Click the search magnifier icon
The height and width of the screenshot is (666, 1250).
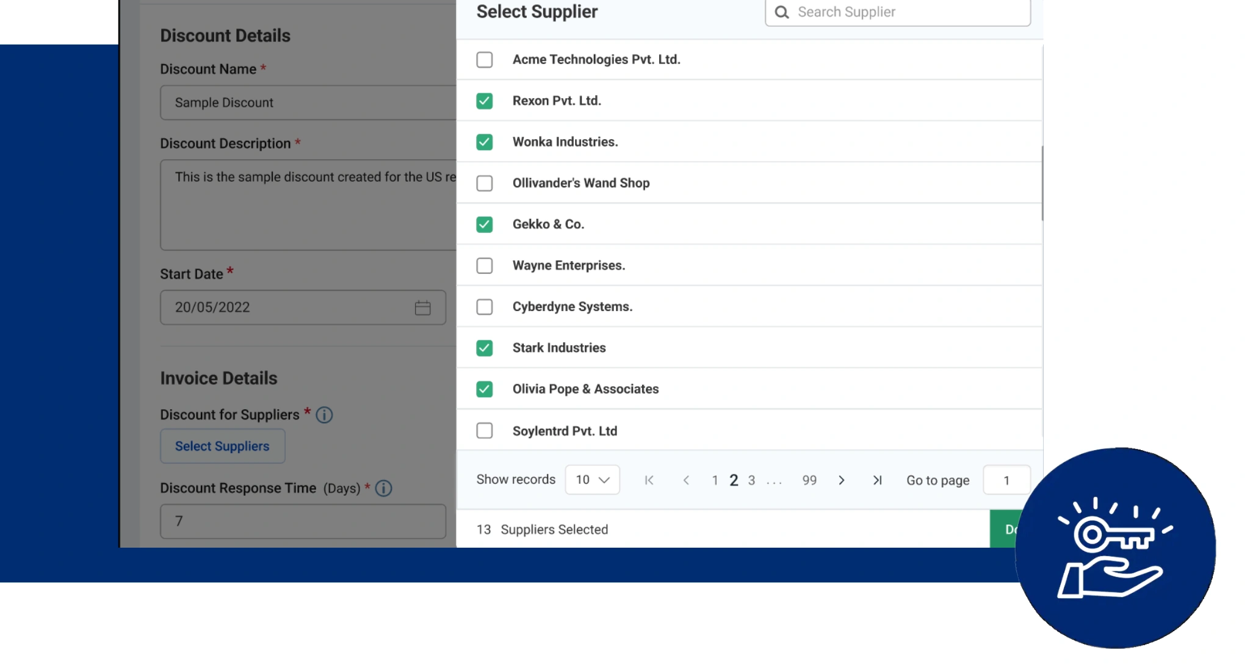(x=781, y=12)
